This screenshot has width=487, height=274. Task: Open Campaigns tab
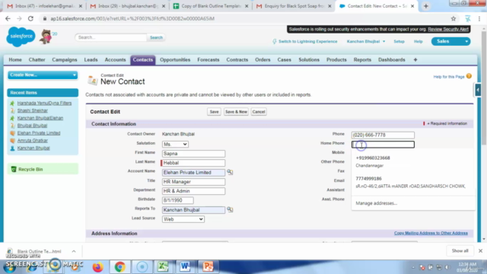point(64,59)
